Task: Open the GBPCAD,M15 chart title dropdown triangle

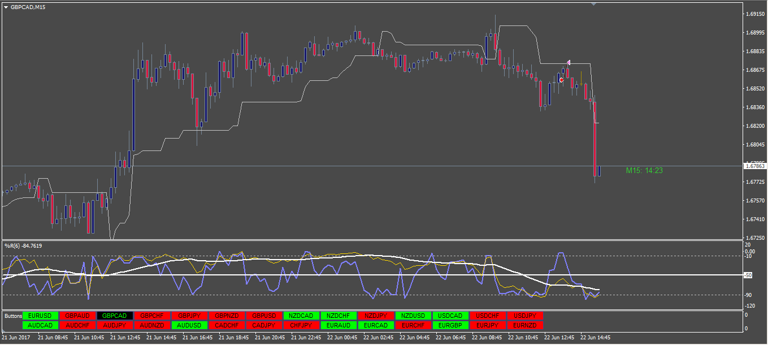Action: [x=6, y=7]
